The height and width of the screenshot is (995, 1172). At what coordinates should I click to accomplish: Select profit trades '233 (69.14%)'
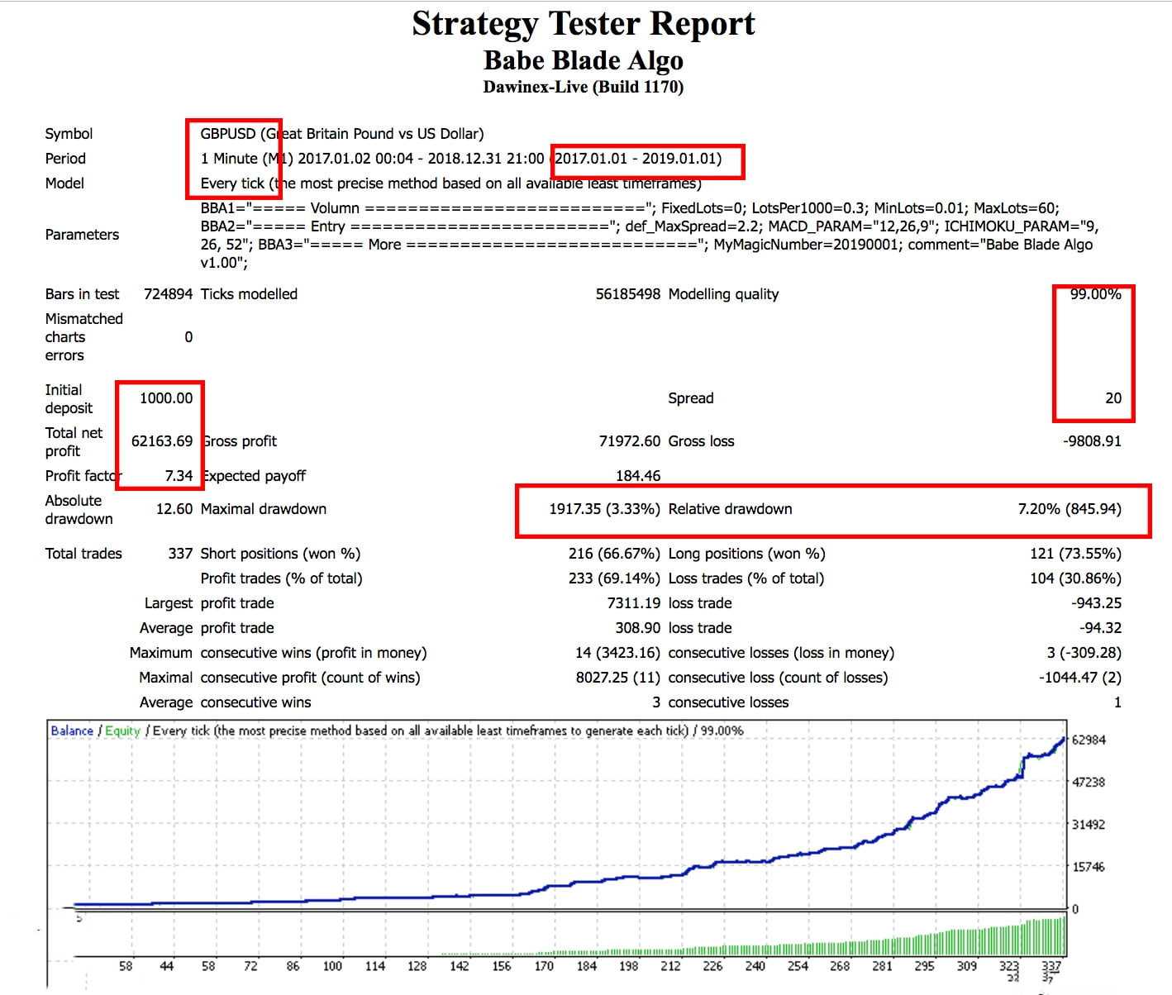tap(614, 578)
